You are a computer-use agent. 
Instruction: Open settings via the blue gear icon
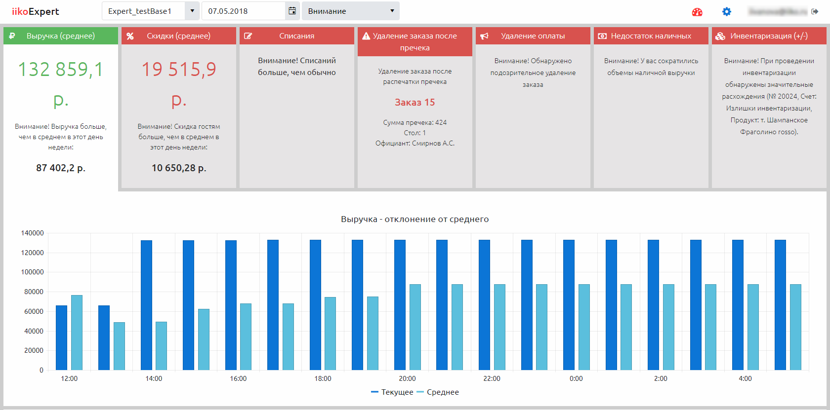[726, 11]
